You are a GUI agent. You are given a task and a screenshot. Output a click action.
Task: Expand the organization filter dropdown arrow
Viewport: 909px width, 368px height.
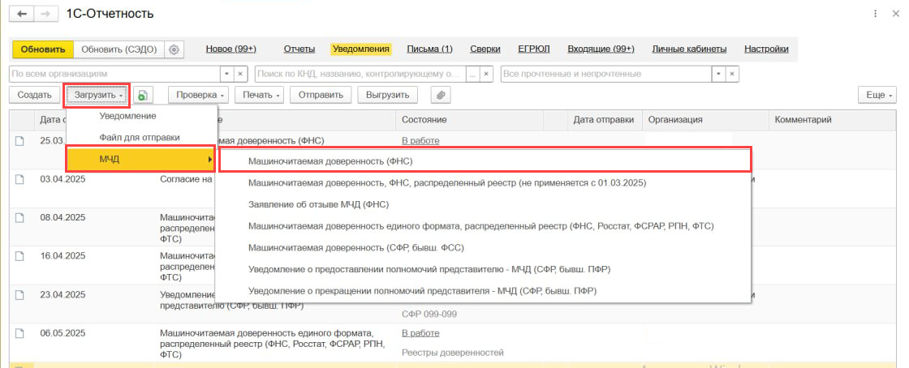[x=228, y=74]
